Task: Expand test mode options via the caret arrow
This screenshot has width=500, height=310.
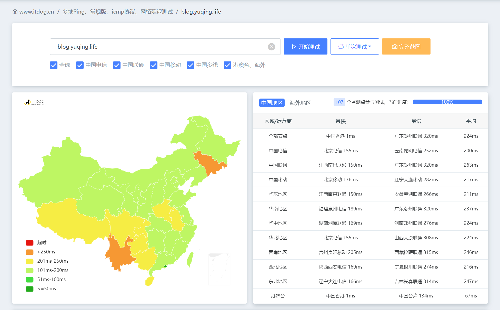Action: [370, 46]
